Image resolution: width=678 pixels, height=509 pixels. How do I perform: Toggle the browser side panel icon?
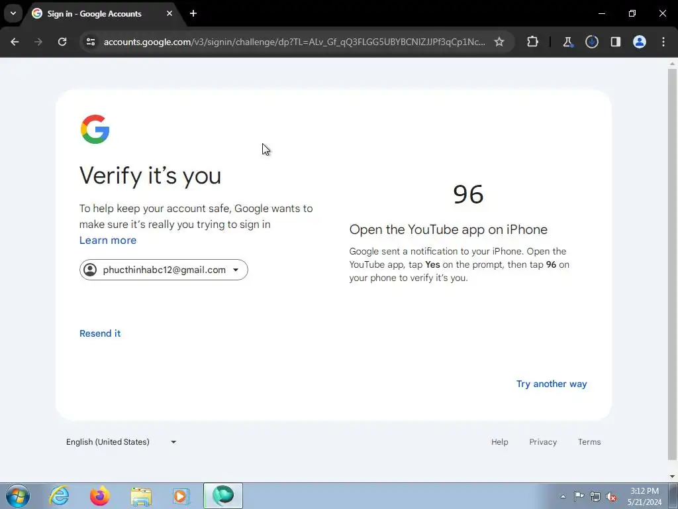[x=615, y=42]
